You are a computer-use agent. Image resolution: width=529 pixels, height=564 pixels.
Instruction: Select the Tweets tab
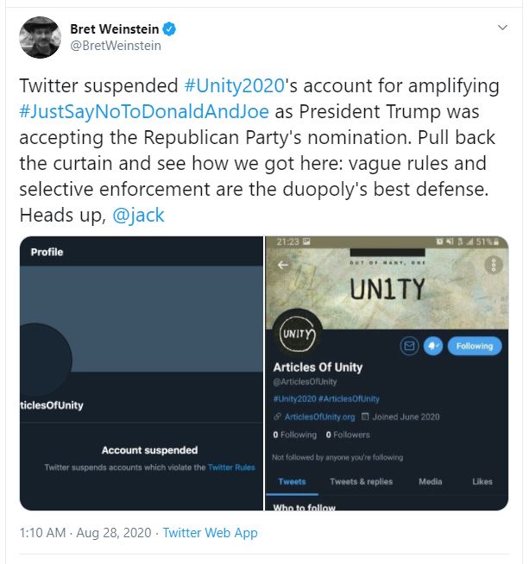point(292,481)
